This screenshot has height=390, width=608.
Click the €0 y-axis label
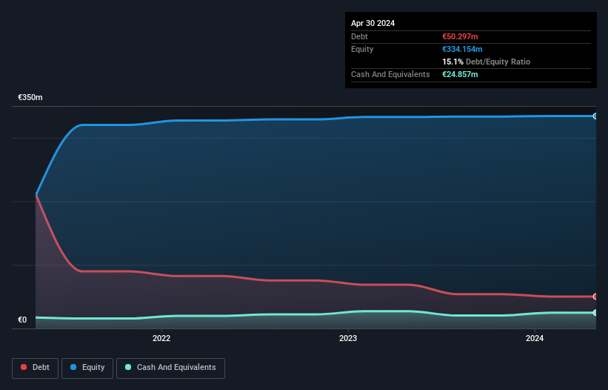tap(22, 320)
